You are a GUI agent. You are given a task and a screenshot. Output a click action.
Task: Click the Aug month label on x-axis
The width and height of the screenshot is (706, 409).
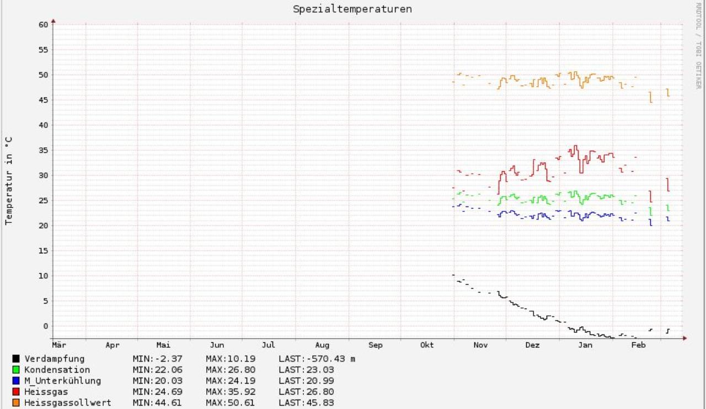point(322,345)
